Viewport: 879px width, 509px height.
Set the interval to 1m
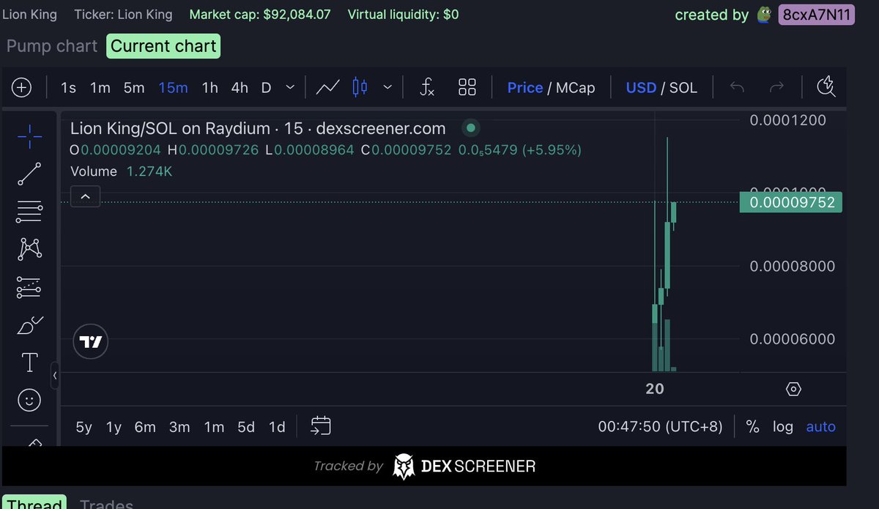click(100, 88)
